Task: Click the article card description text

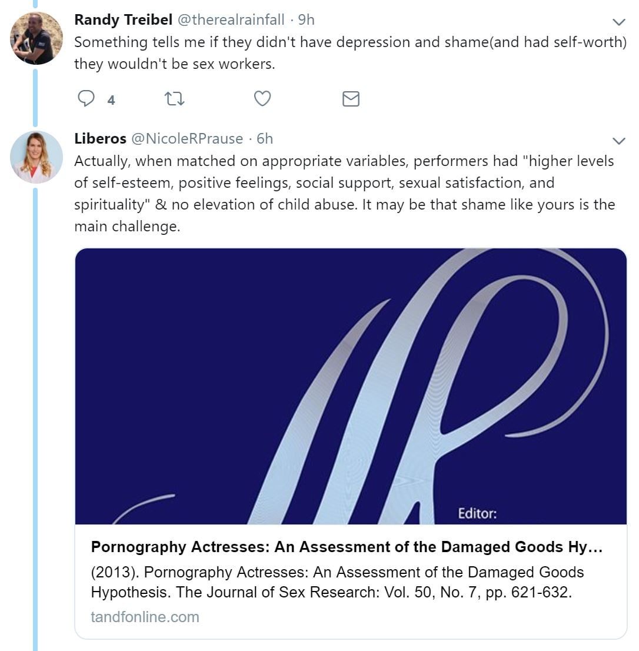Action: 337,582
